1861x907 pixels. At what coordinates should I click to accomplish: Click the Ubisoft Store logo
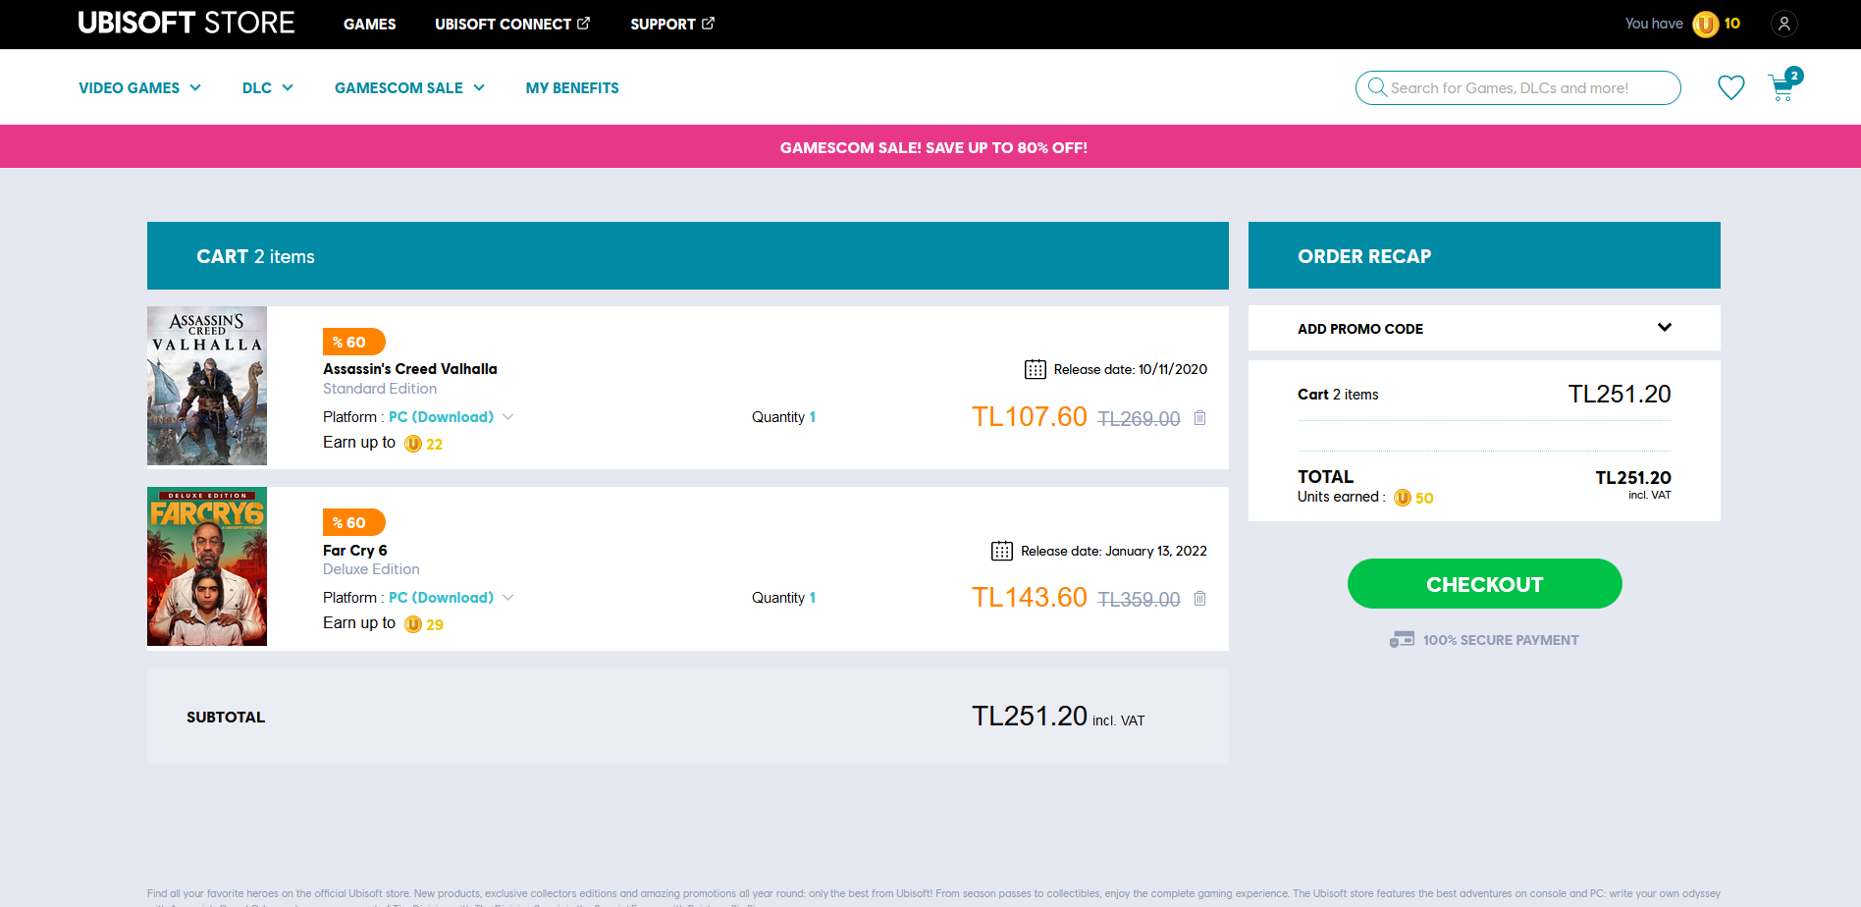[x=186, y=23]
